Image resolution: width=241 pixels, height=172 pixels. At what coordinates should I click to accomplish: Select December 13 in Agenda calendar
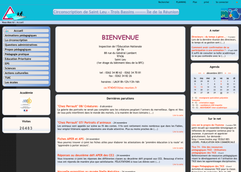[201, 87]
